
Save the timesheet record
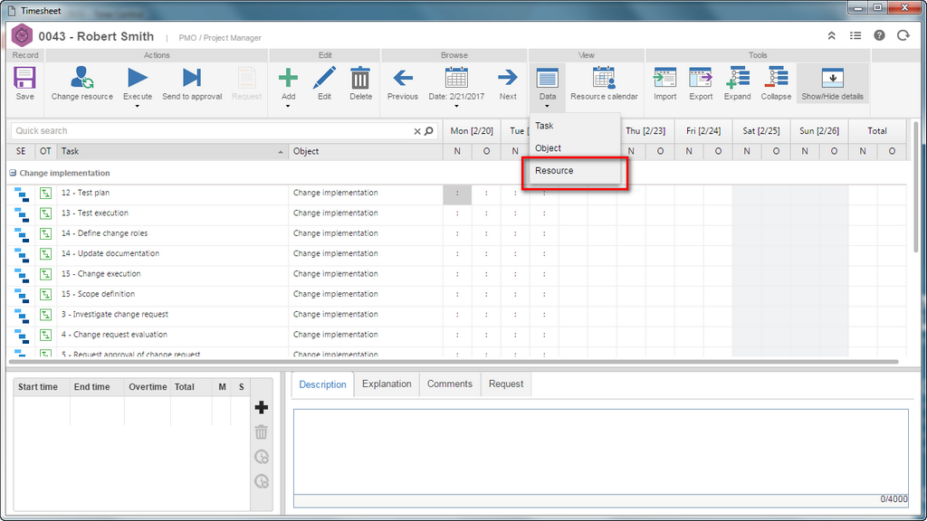click(24, 83)
